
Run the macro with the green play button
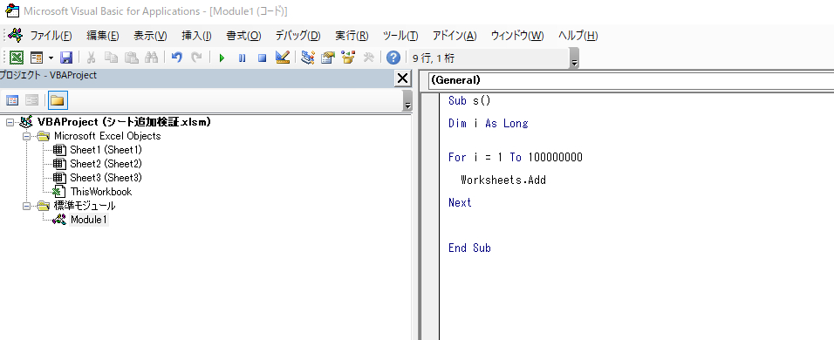[x=222, y=58]
